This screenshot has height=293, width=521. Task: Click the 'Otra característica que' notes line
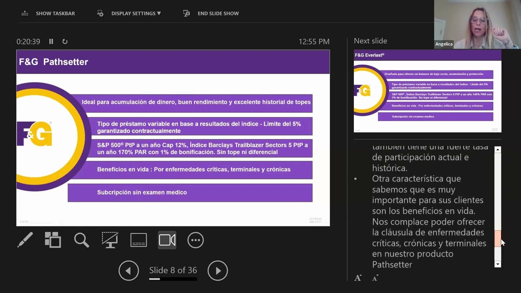(x=416, y=179)
